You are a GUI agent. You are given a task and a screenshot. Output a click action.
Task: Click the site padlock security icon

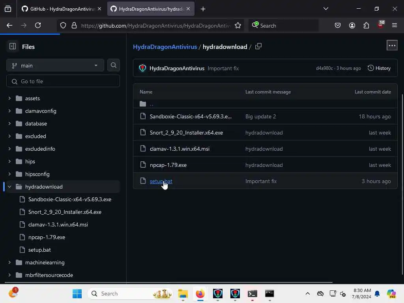coord(74,25)
